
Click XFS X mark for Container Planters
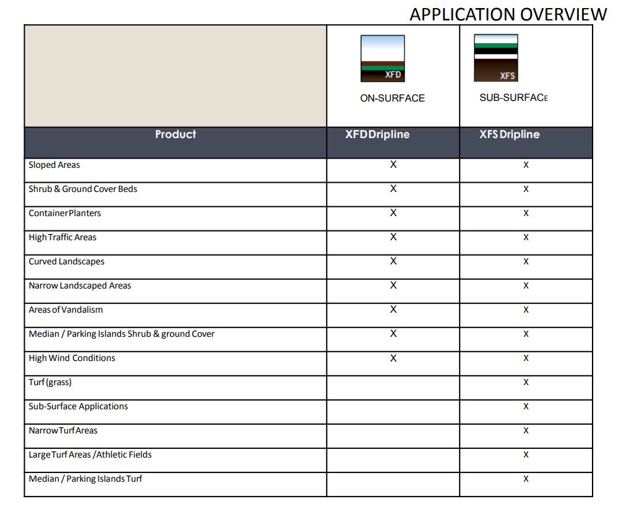[526, 214]
